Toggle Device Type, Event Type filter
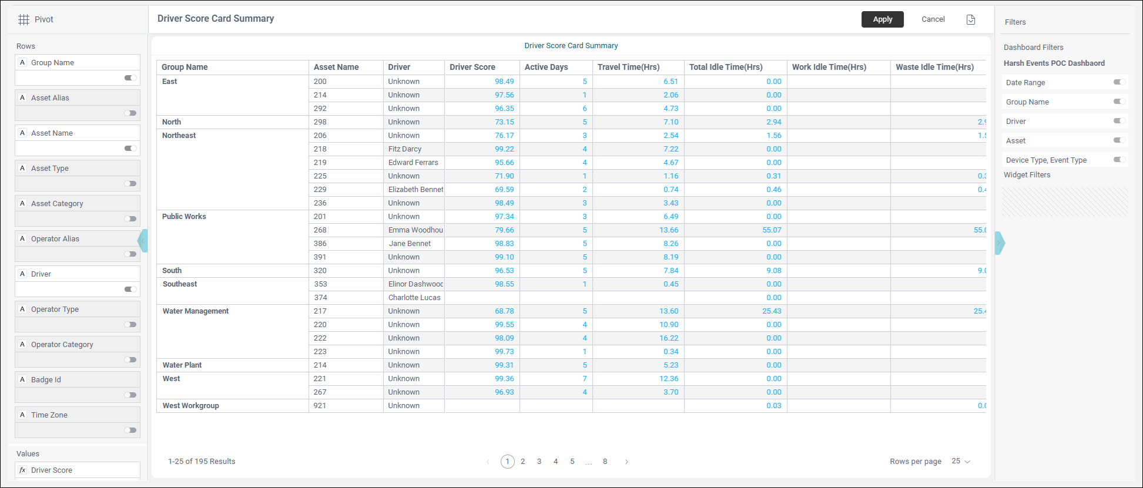 click(1119, 160)
